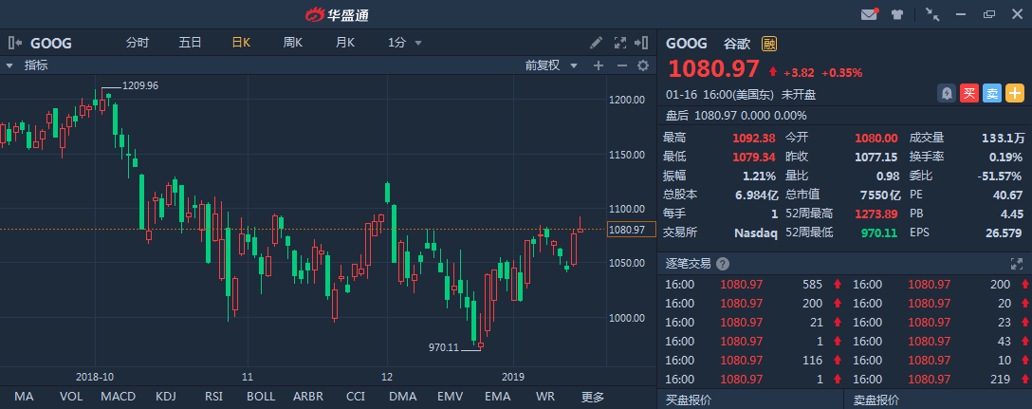Open the 逐笔交易 help question icon

pos(723,264)
